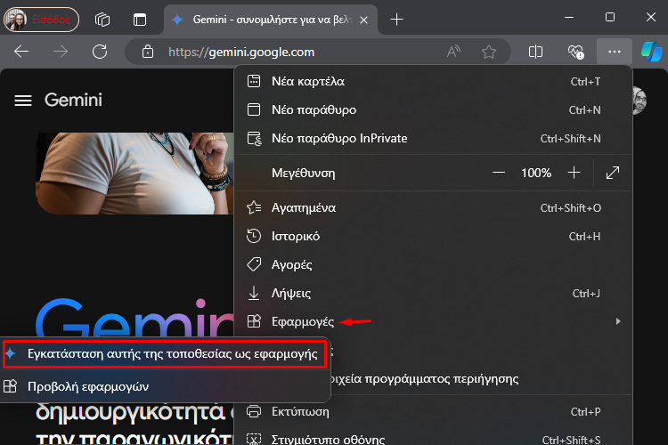Screen dimensions: 668x445
Task: Click the Gemini logo text
Action: click(73, 100)
